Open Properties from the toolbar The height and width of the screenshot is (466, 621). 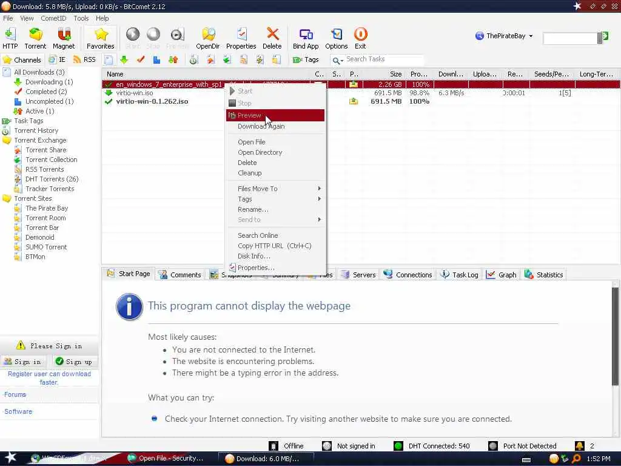tap(241, 38)
